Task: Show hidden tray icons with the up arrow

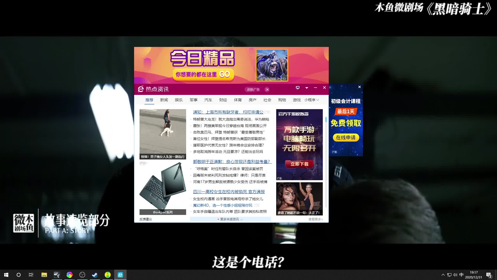Action: [443, 275]
